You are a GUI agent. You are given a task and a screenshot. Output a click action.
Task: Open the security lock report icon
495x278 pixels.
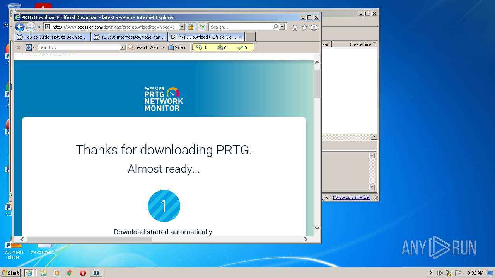click(191, 27)
